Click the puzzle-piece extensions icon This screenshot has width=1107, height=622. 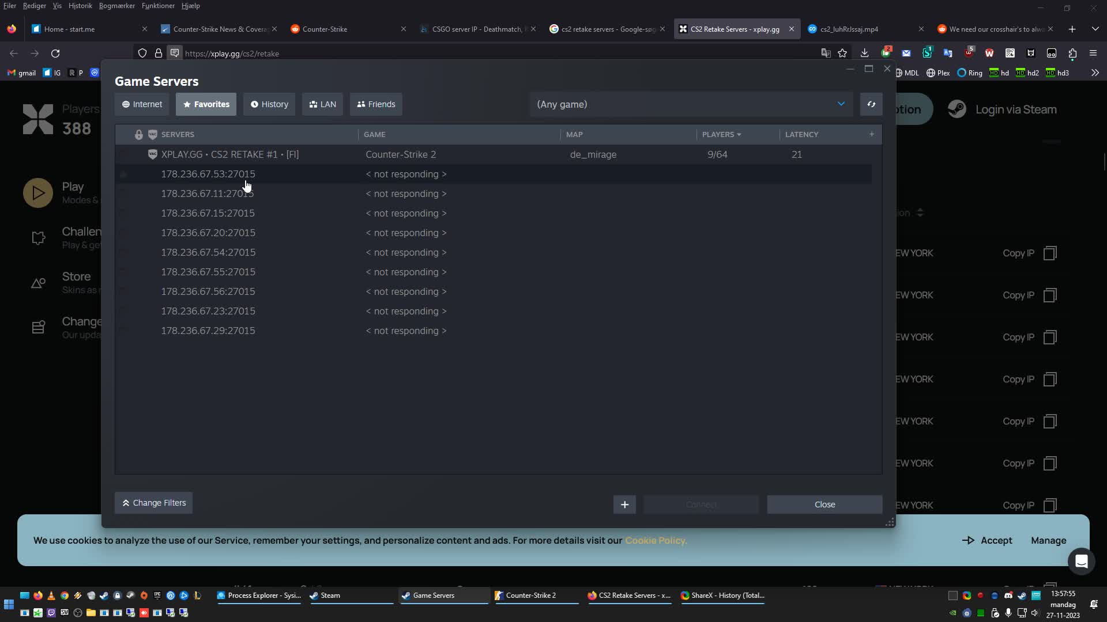(x=1073, y=53)
